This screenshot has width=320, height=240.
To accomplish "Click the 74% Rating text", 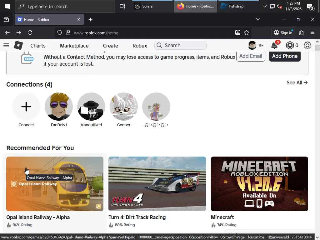I will pos(227,225).
